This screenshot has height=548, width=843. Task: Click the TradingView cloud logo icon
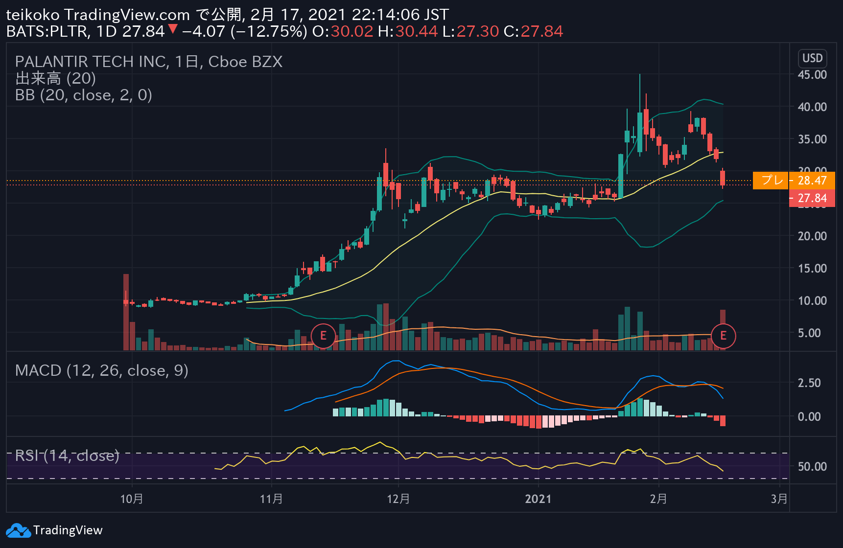point(18,530)
